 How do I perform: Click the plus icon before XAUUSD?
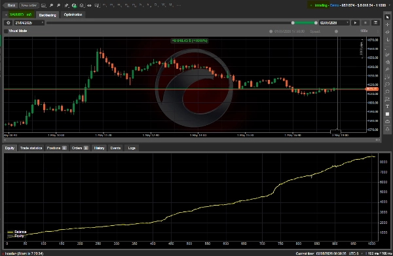point(6,15)
